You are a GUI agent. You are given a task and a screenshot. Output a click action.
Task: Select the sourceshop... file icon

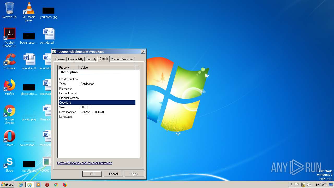tap(29, 140)
